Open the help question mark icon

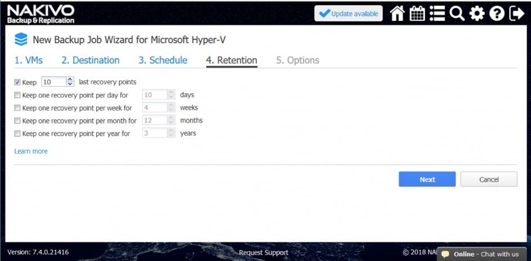click(x=497, y=13)
